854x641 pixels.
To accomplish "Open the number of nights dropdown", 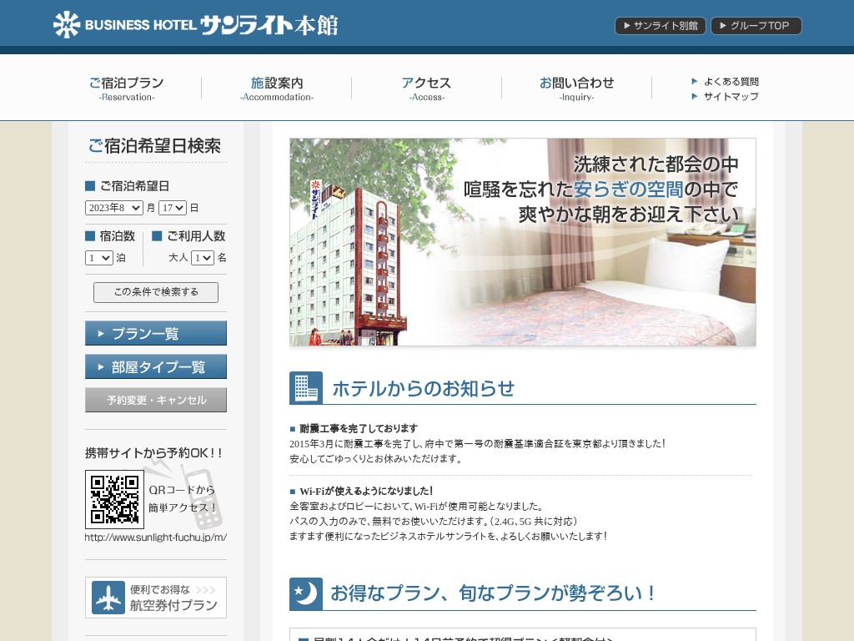I will (99, 258).
